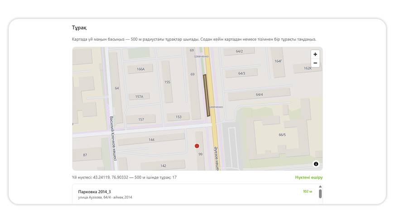Zoom in the map with plus button
Image resolution: width=395 pixels, height=222 pixels.
tap(315, 54)
